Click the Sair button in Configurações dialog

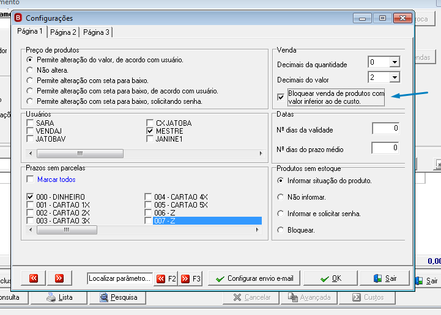coord(385,278)
